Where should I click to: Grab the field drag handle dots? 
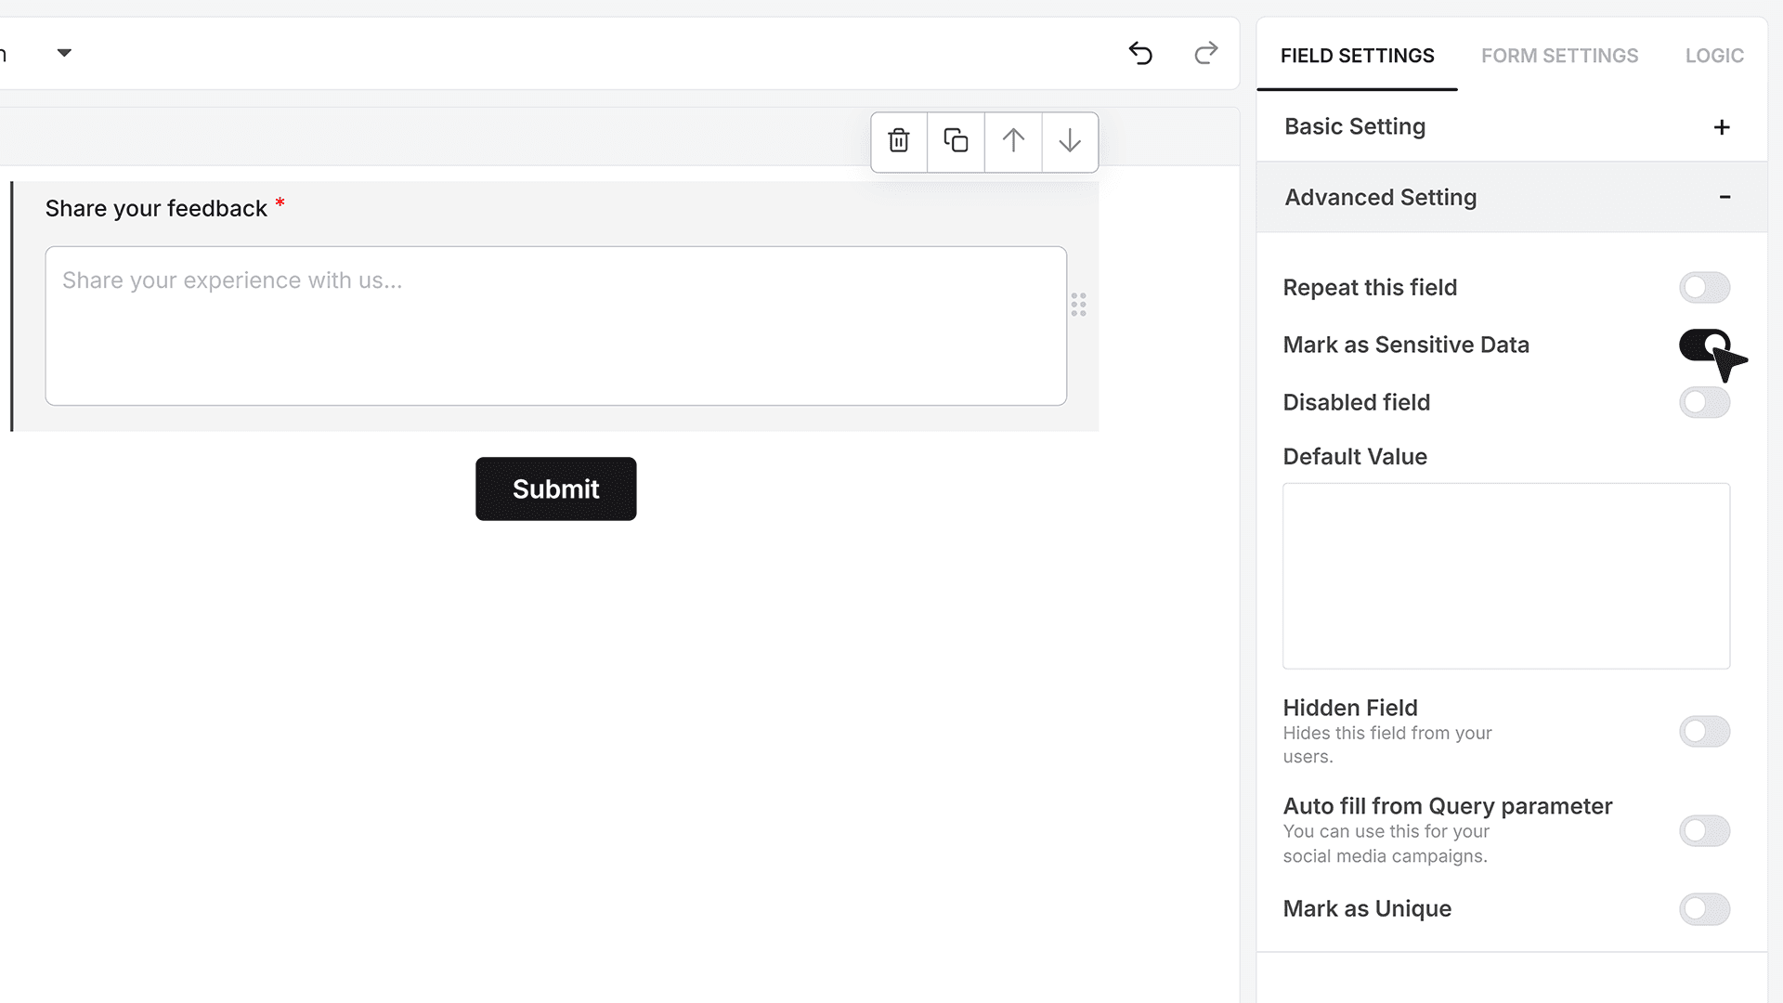click(1078, 305)
